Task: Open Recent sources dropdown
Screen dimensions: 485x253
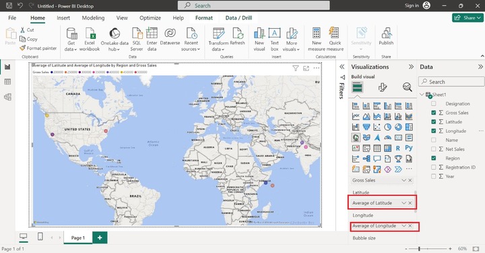Action: pos(191,39)
